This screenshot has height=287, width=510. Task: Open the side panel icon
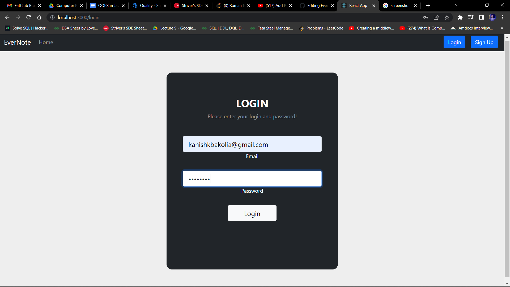pos(481,17)
